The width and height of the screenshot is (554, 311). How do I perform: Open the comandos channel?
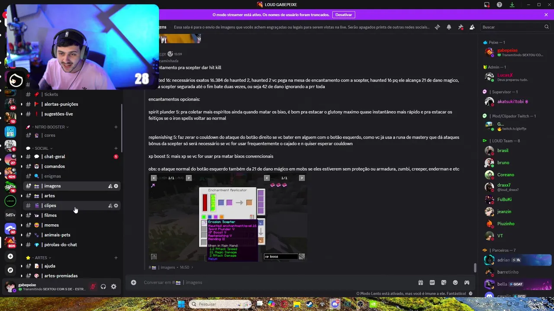(x=71, y=166)
